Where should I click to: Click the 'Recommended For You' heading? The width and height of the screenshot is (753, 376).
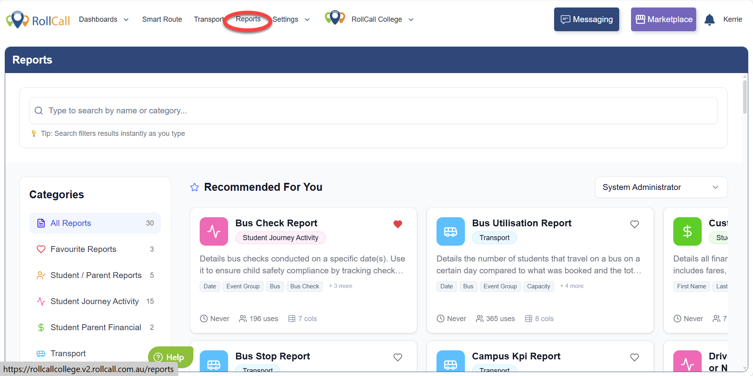(x=263, y=187)
